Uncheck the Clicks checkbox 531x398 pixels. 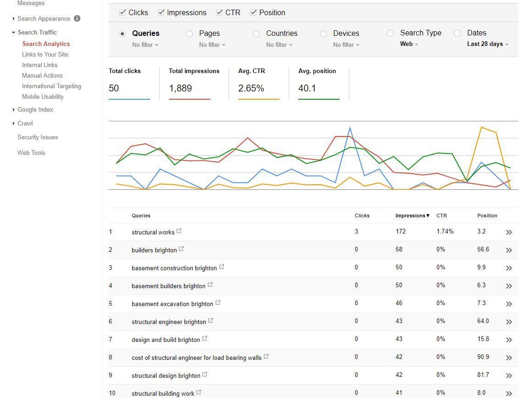pos(123,12)
